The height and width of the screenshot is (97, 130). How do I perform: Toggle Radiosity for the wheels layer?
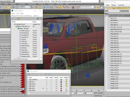pyautogui.click(x=66, y=91)
